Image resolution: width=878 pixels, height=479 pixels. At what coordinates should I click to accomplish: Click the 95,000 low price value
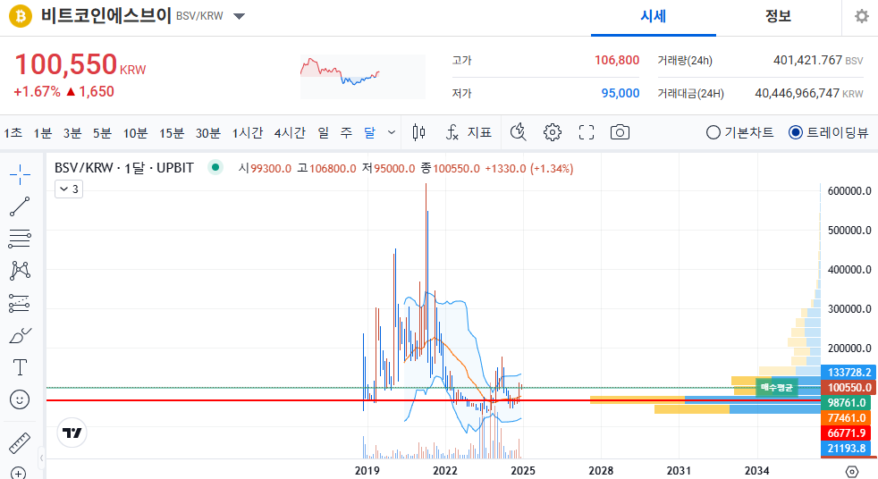click(x=621, y=93)
